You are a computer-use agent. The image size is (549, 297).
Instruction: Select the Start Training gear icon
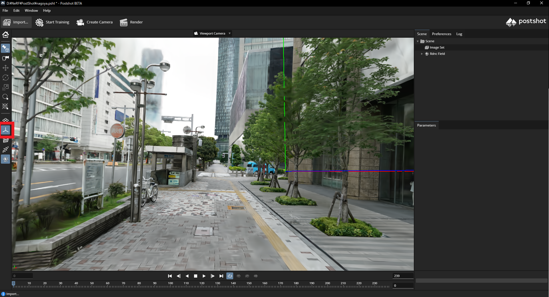(39, 22)
